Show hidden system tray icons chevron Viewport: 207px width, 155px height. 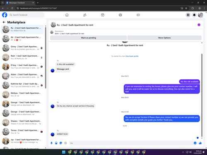(183, 152)
